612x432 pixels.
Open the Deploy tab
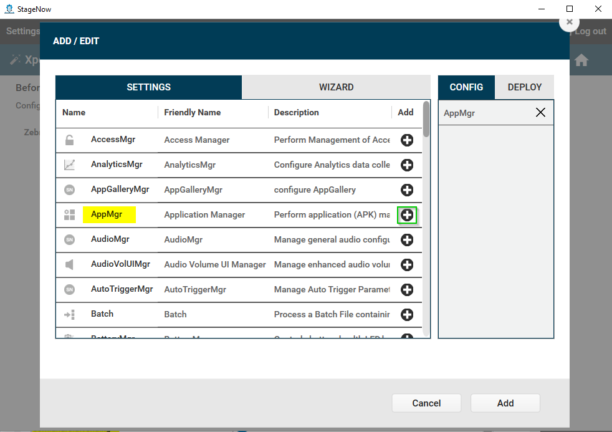(x=524, y=87)
